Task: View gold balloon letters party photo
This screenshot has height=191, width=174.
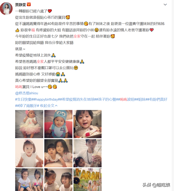Action: [87, 180]
